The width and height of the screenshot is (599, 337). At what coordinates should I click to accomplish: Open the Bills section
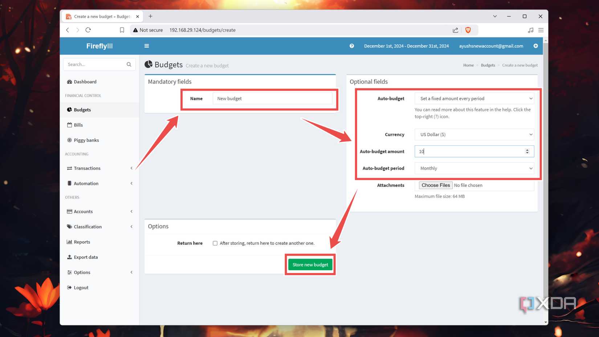point(78,125)
